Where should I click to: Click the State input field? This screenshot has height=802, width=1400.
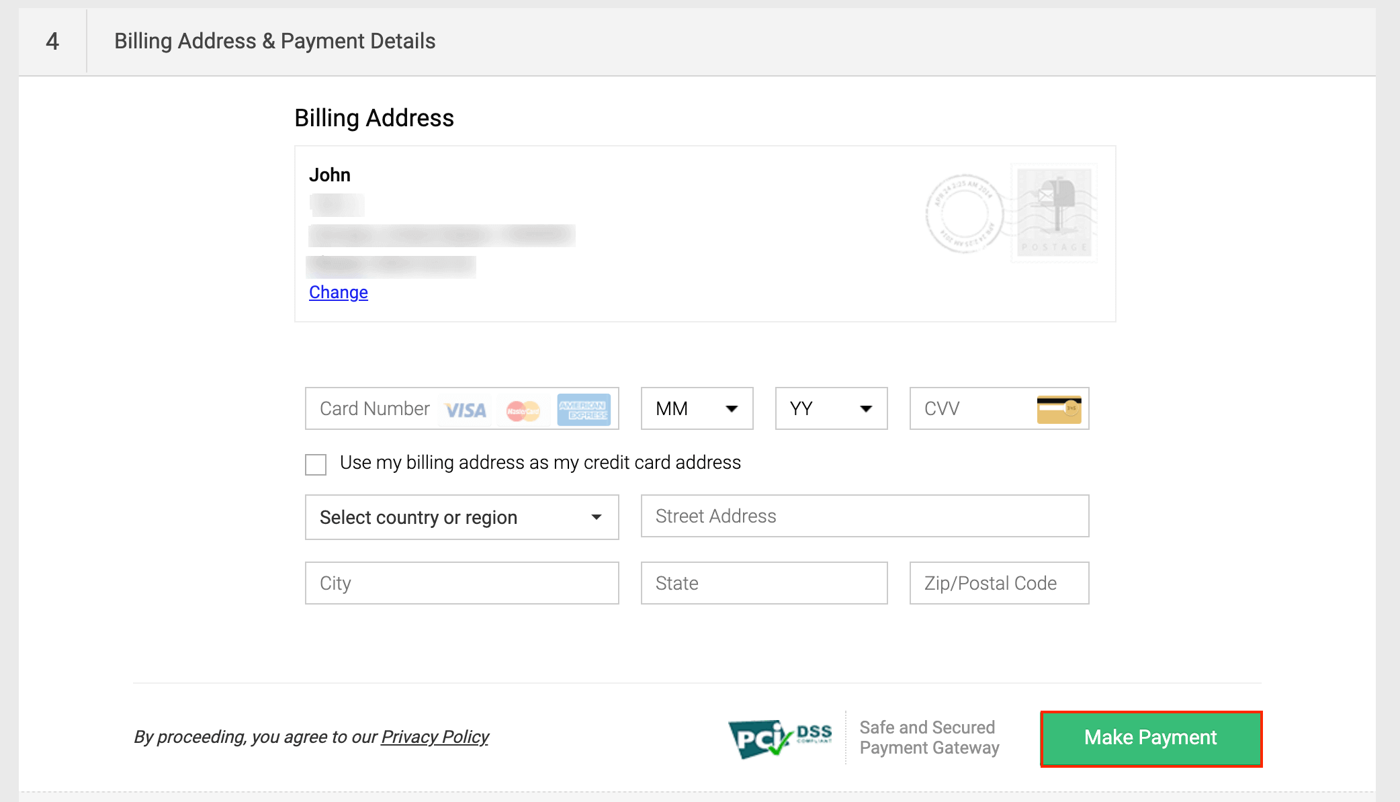pyautogui.click(x=764, y=583)
